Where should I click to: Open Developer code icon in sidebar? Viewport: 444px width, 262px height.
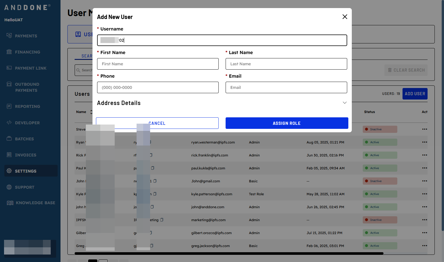[x=9, y=123]
